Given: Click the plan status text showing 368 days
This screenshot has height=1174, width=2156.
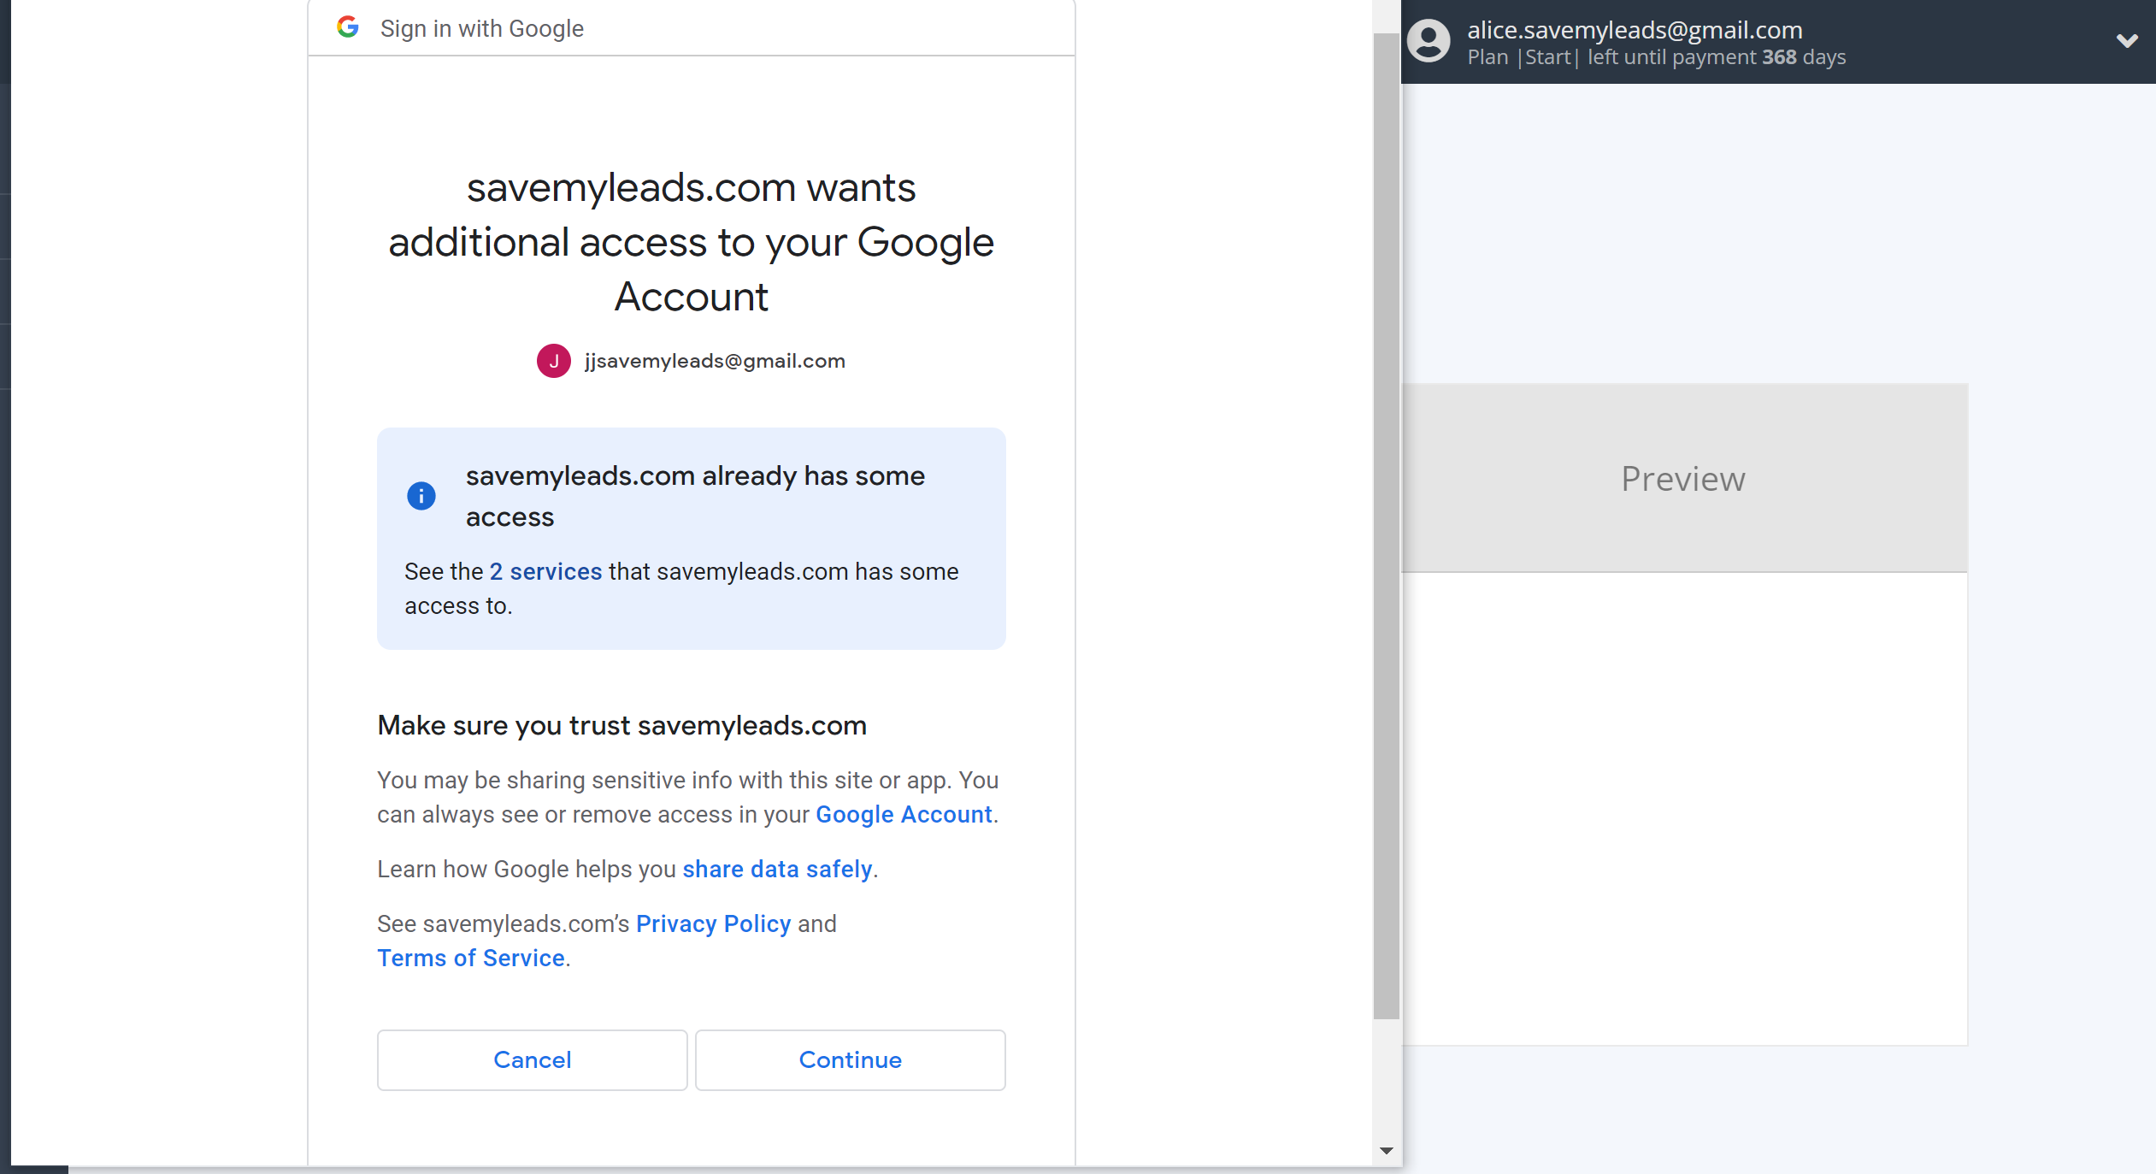Looking at the screenshot, I should (1657, 57).
